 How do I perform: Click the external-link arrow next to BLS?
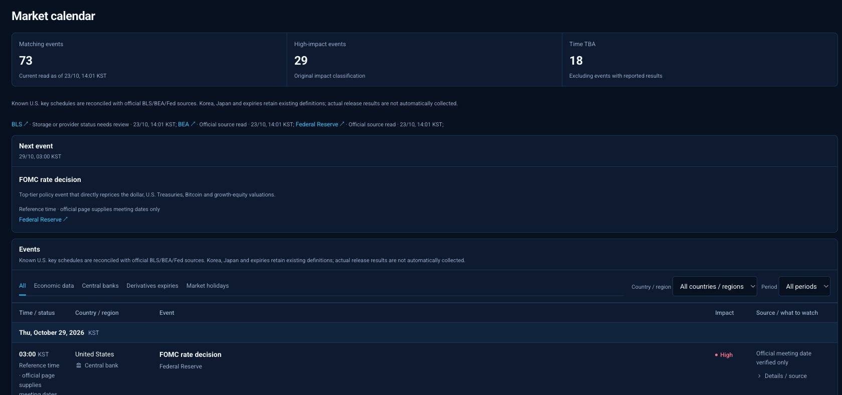pos(26,124)
